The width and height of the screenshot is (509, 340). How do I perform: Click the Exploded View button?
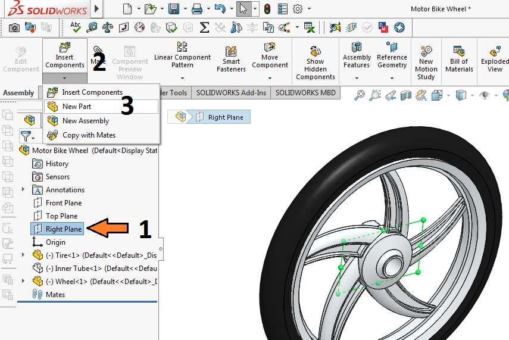coord(494,60)
